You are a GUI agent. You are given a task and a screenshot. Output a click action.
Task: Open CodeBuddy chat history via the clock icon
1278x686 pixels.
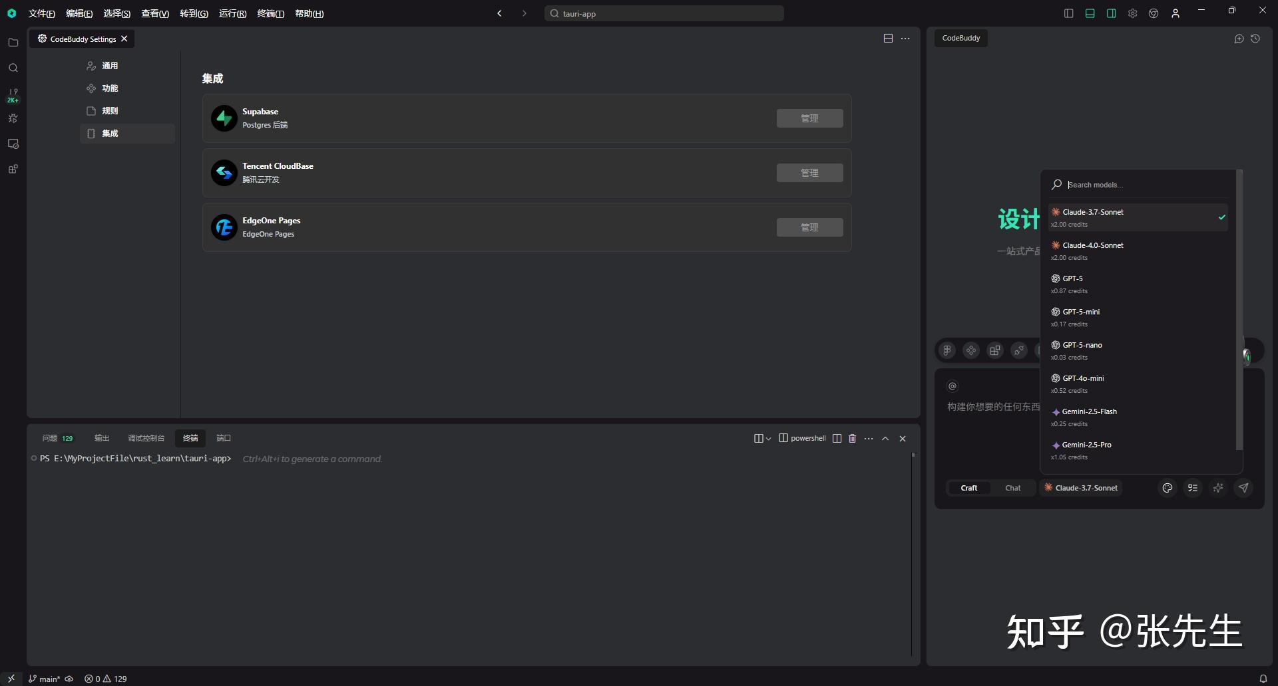(1257, 39)
